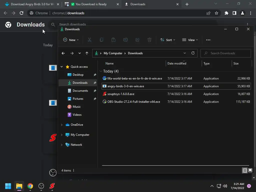Click the File Explorer taskbar icon
The image size is (256, 192).
pyautogui.click(x=19, y=186)
